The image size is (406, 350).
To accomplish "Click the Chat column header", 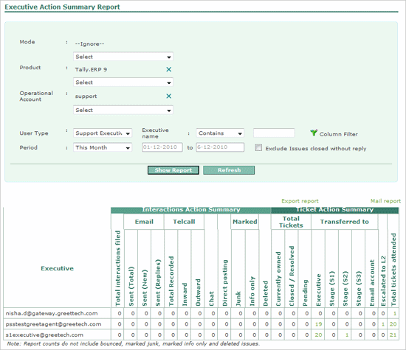I will point(212,299).
